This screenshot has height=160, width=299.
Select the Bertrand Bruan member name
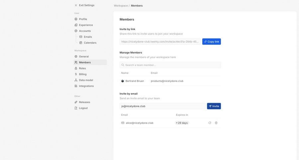[135, 81]
